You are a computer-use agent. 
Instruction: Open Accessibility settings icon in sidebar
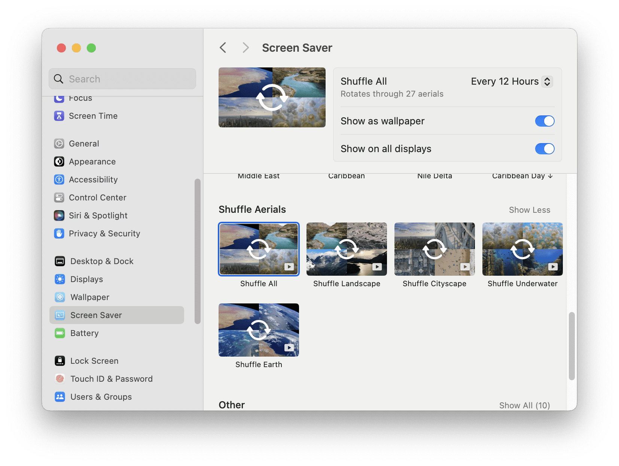59,179
